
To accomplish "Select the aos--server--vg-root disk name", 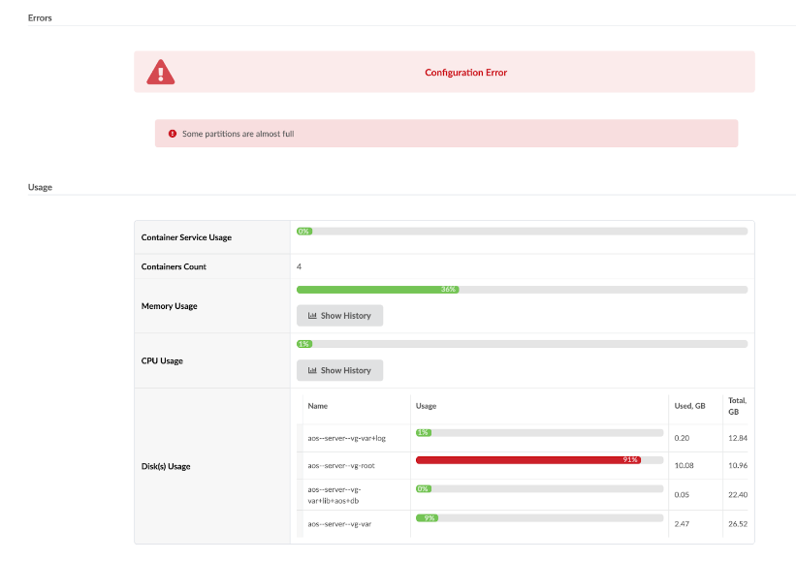I will coord(340,466).
